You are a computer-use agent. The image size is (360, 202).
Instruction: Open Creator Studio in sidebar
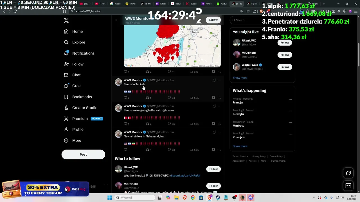[81, 108]
